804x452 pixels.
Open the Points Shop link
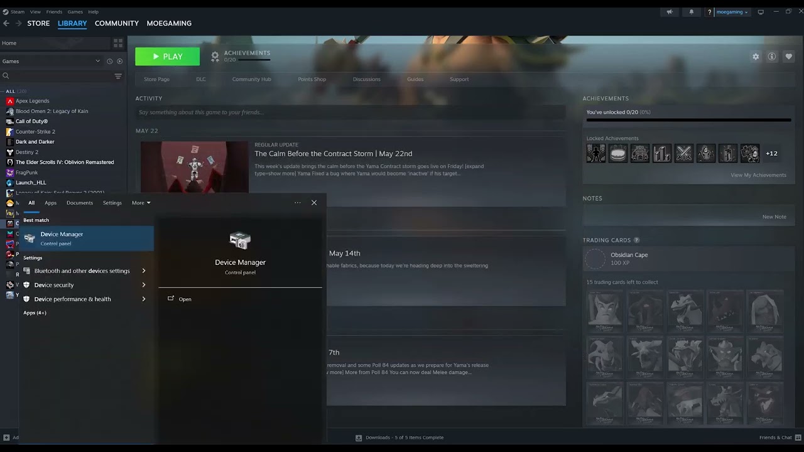[x=312, y=79]
